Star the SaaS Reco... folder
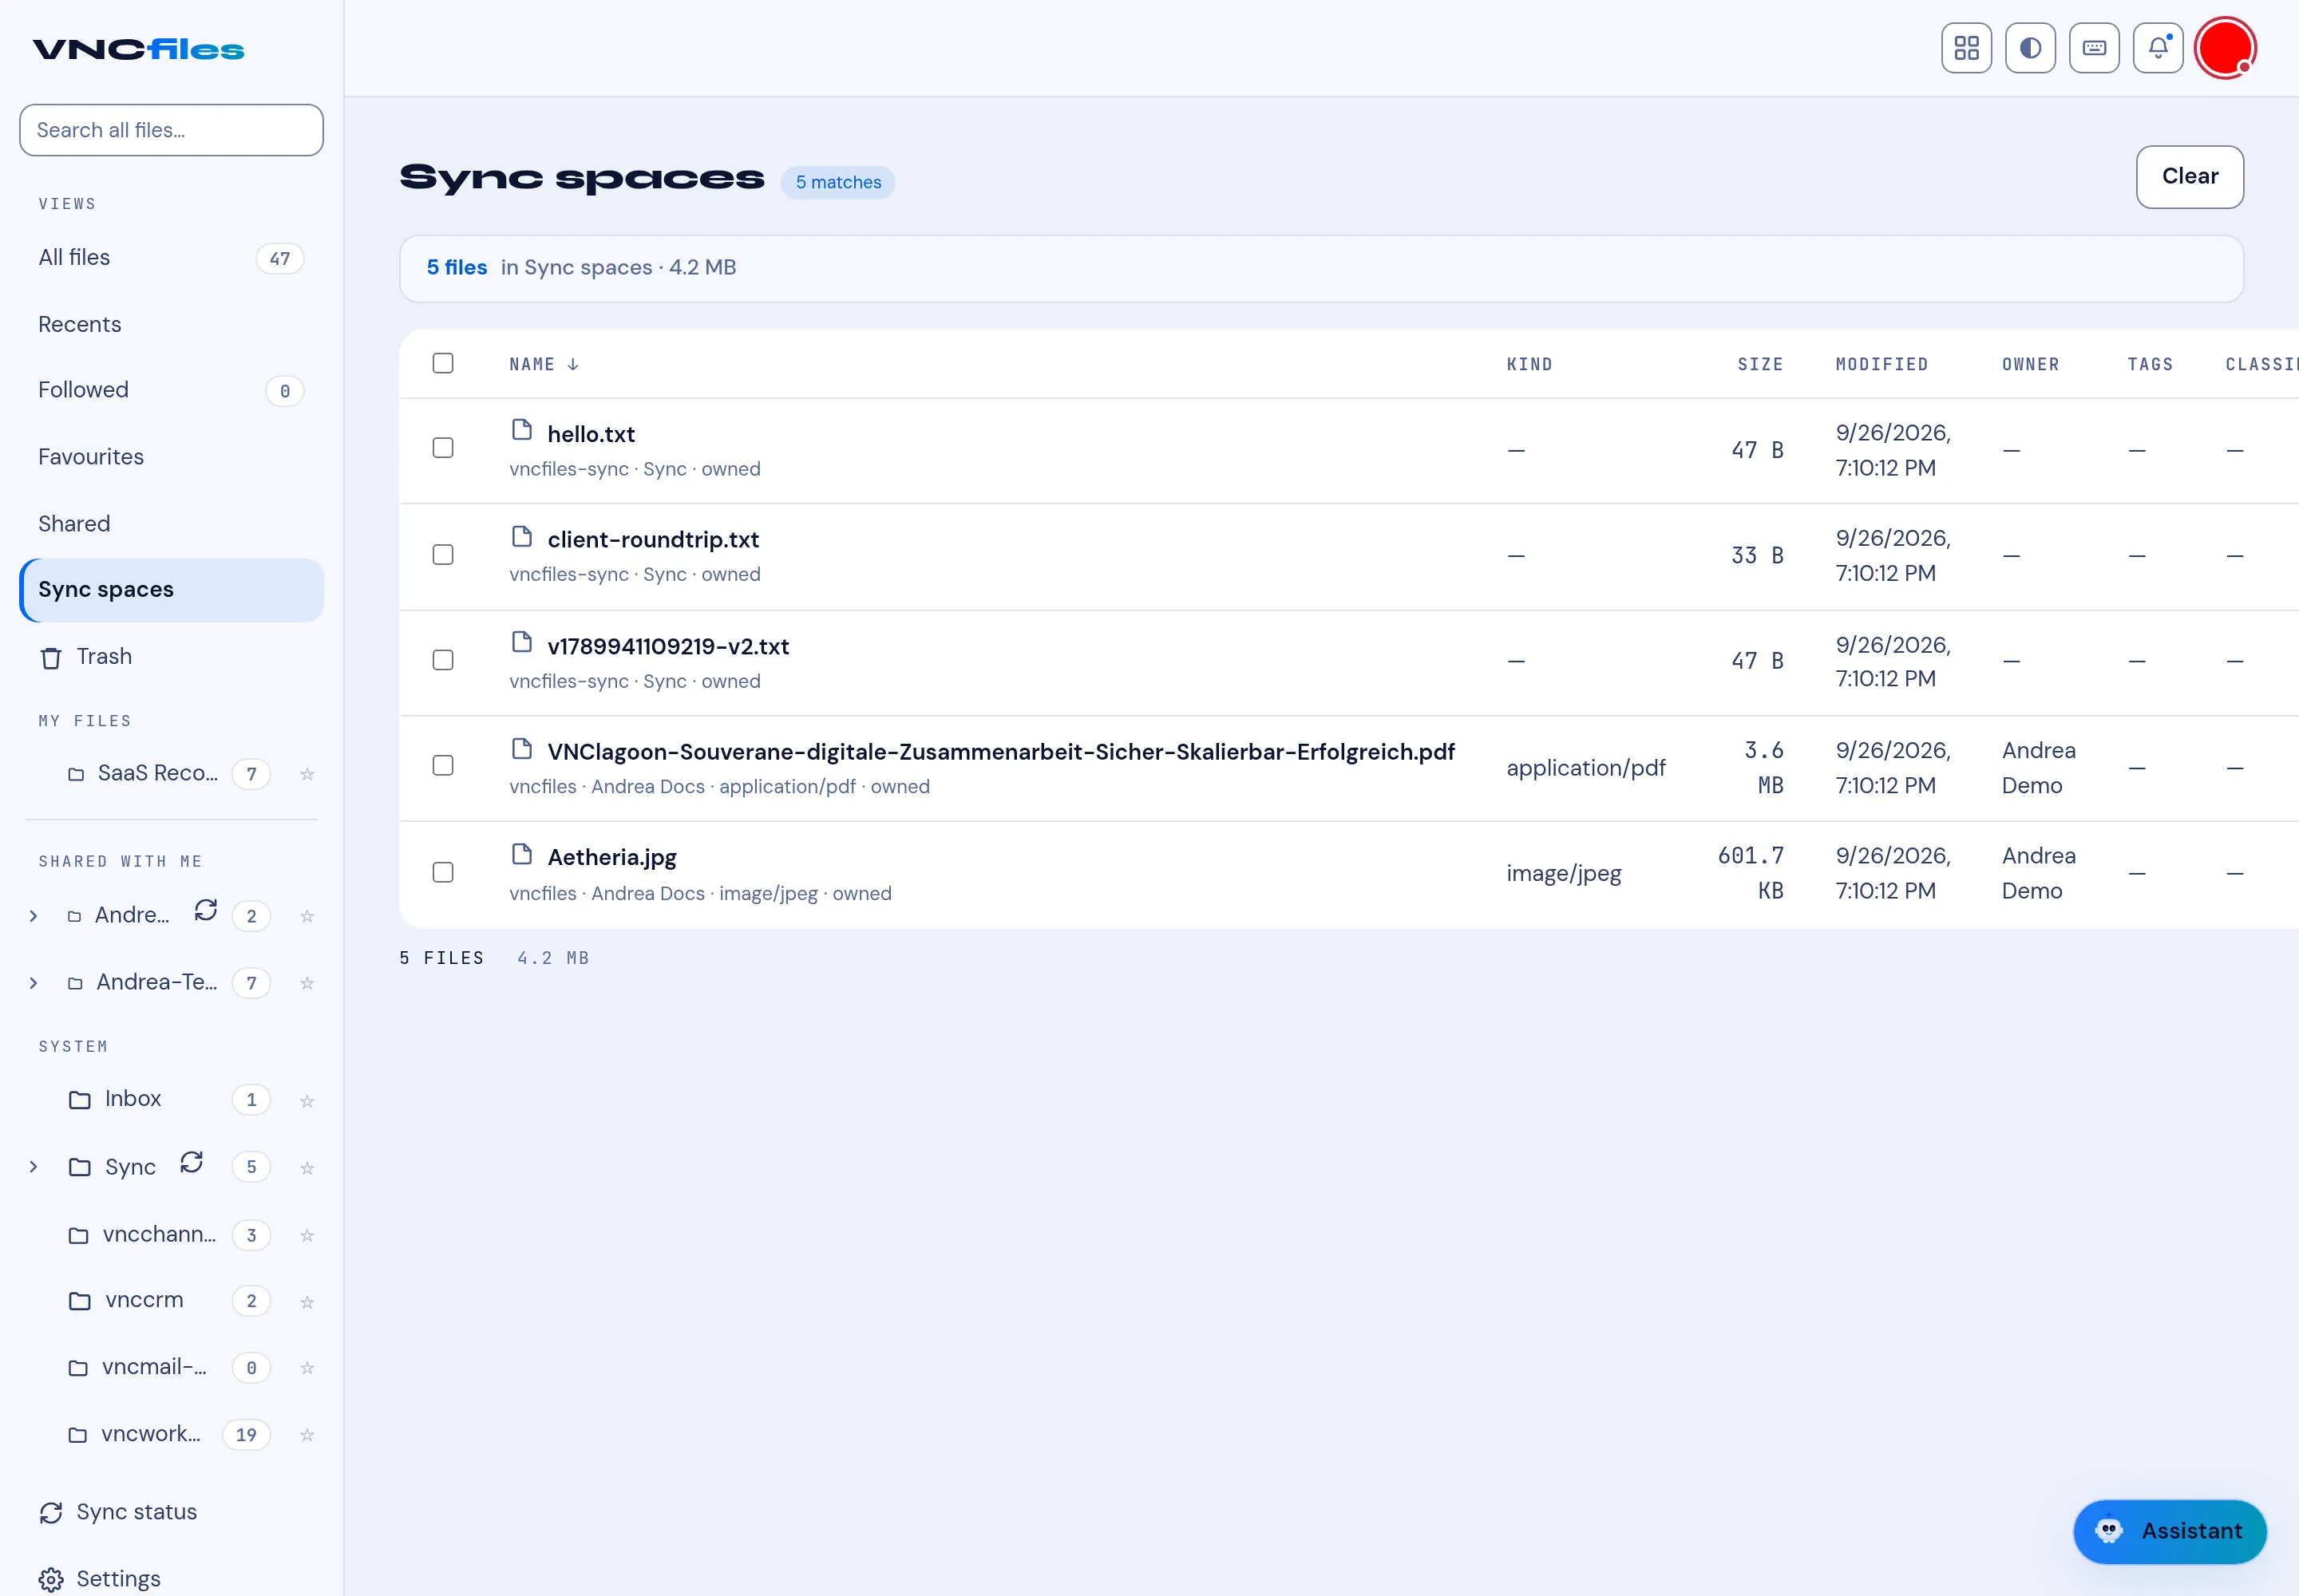This screenshot has width=2299, height=1596. 307,774
